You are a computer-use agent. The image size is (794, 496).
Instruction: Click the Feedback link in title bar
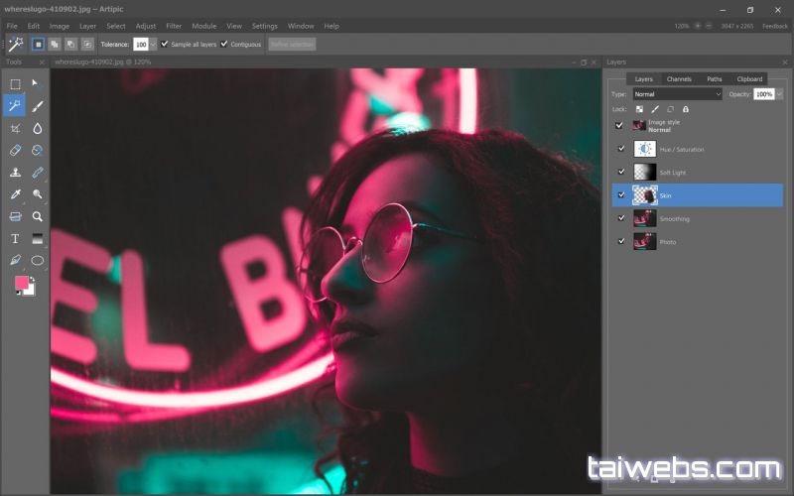point(775,26)
